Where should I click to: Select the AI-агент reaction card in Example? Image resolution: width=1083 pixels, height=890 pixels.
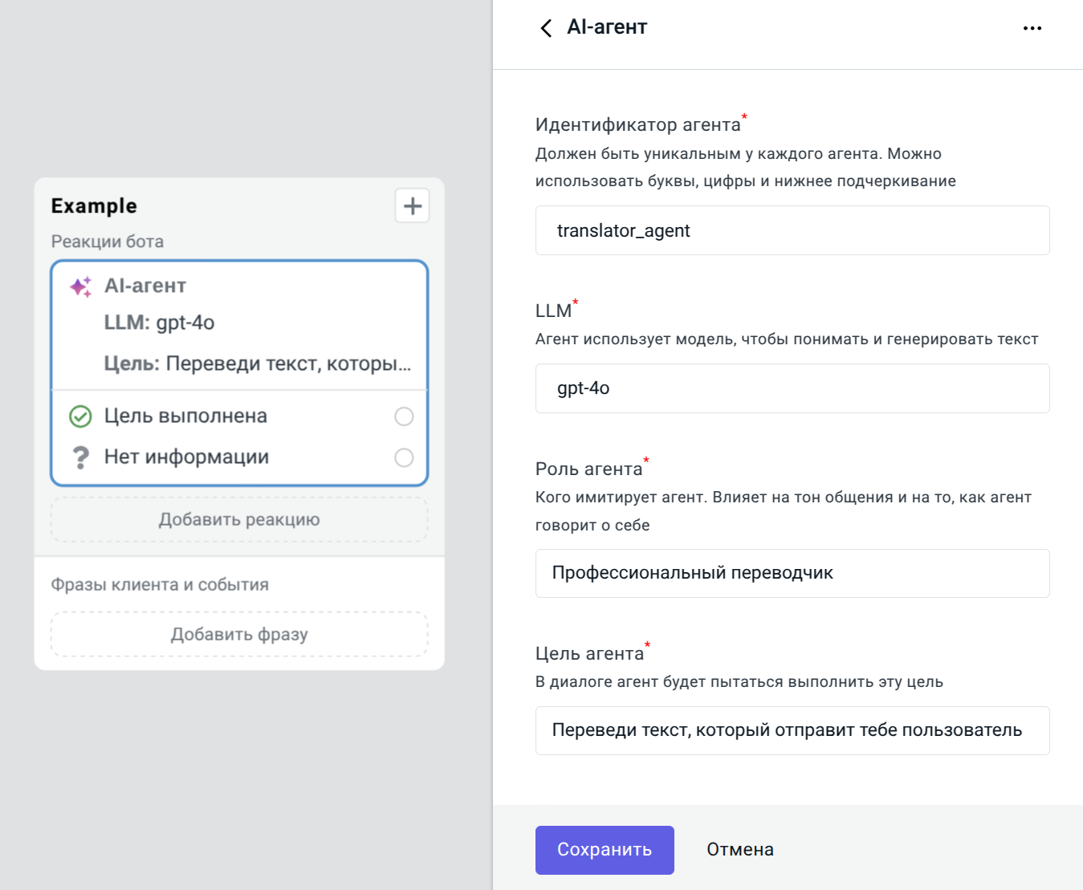point(238,324)
